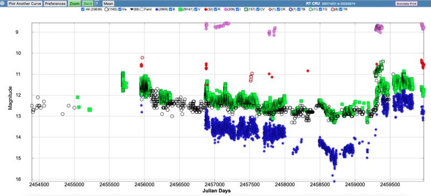Click the blue star B legend symbol
The height and width of the screenshot is (196, 431).
pyautogui.click(x=157, y=9)
